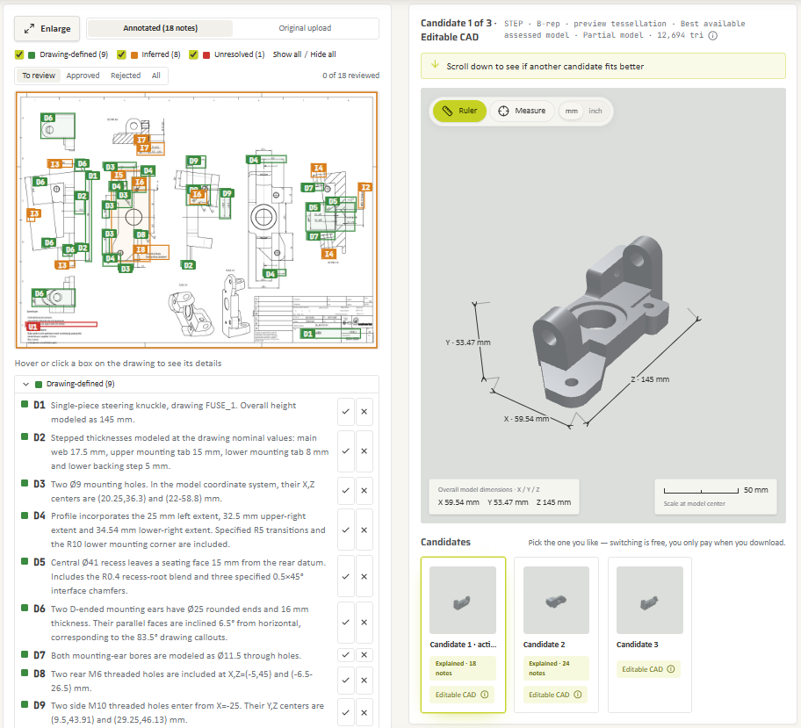
Task: Approve note D6 mounting ears
Action: pyautogui.click(x=346, y=623)
